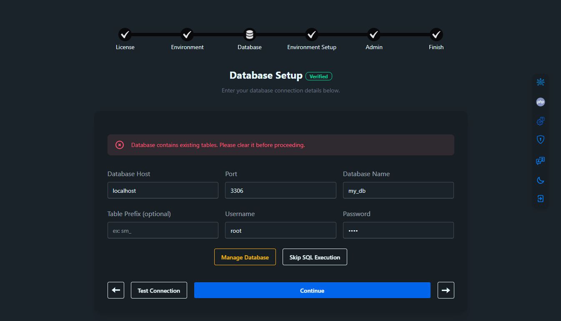Click the topmost network hub sidebar icon
Viewport: 561px width, 321px height.
point(540,82)
